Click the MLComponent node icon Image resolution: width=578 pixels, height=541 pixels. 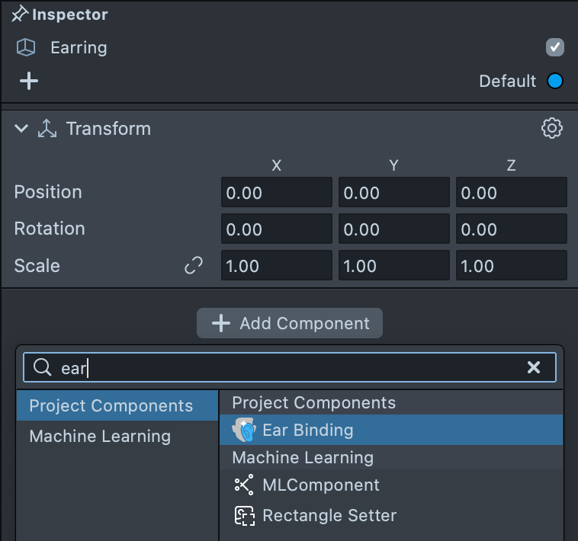click(244, 485)
